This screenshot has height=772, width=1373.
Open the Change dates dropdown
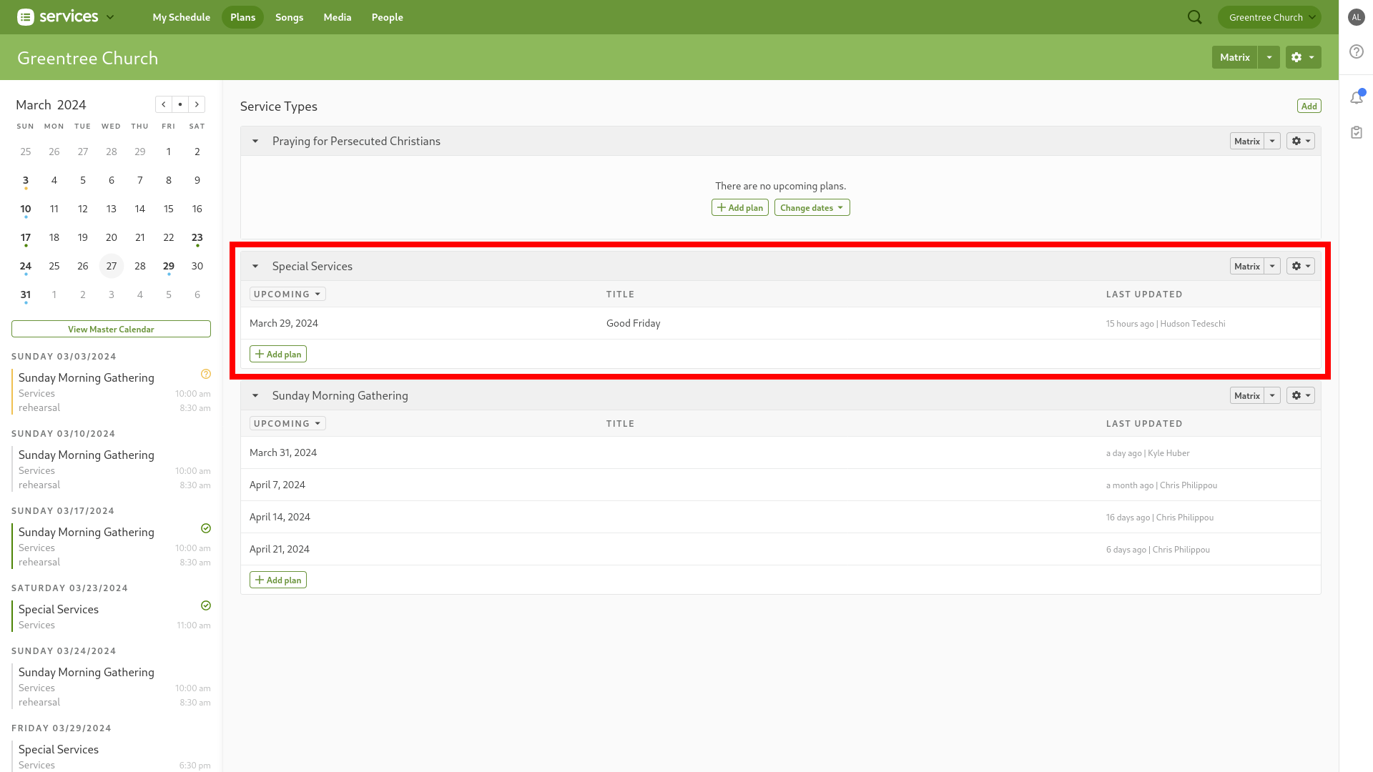[x=812, y=207]
